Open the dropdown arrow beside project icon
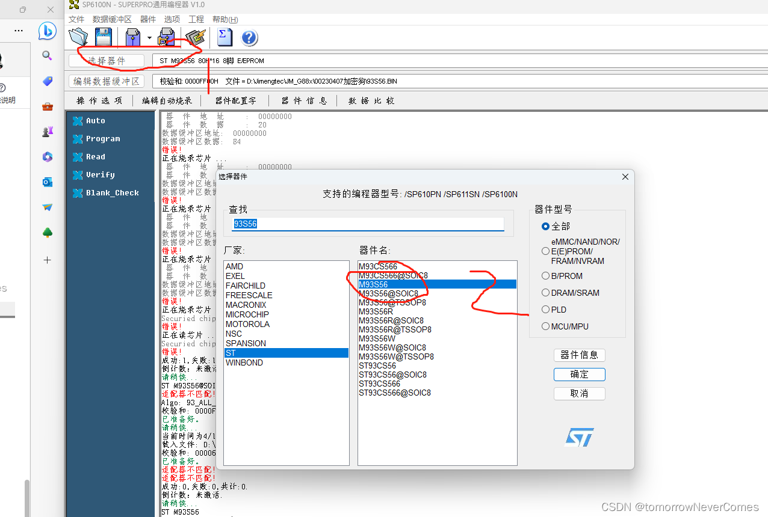This screenshot has width=768, height=517. point(149,38)
